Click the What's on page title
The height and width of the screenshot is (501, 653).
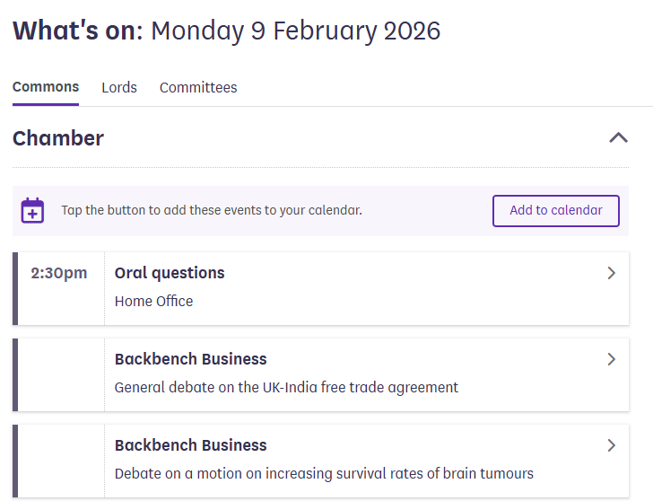(78, 31)
